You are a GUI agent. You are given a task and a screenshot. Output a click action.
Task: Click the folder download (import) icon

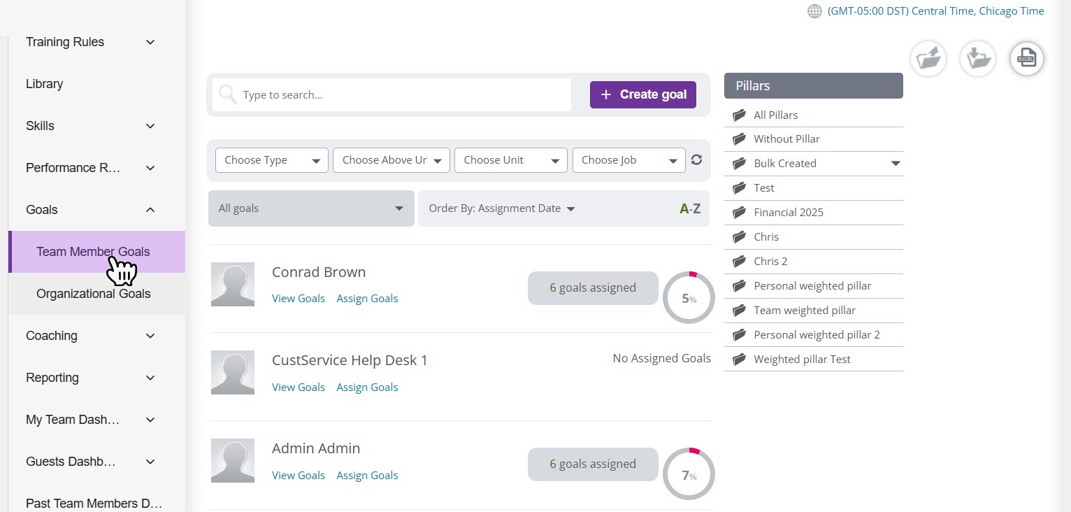pos(977,59)
